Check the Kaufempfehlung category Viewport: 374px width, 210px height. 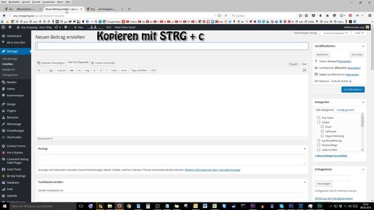coord(318,141)
